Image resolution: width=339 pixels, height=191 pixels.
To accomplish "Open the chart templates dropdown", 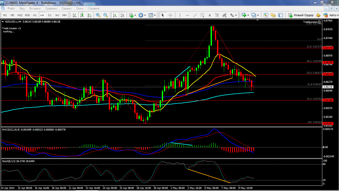I will pyautogui.click(x=154, y=15).
